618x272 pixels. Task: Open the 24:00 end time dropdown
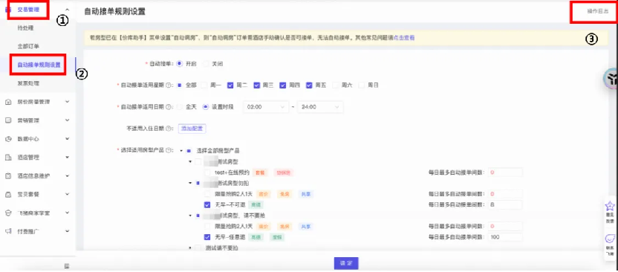point(320,107)
